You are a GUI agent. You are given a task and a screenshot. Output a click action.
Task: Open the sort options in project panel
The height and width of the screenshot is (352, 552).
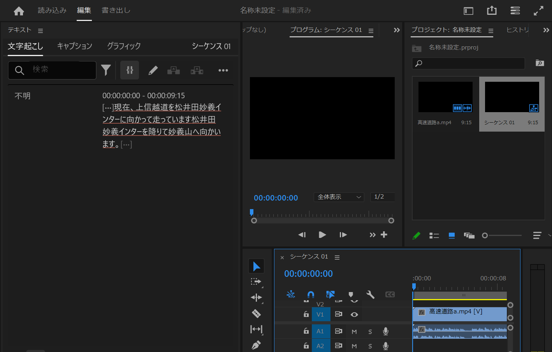pyautogui.click(x=536, y=235)
